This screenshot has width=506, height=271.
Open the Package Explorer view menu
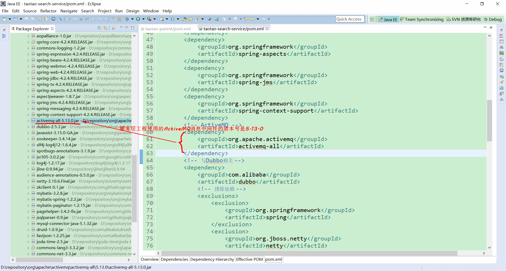pyautogui.click(x=121, y=28)
